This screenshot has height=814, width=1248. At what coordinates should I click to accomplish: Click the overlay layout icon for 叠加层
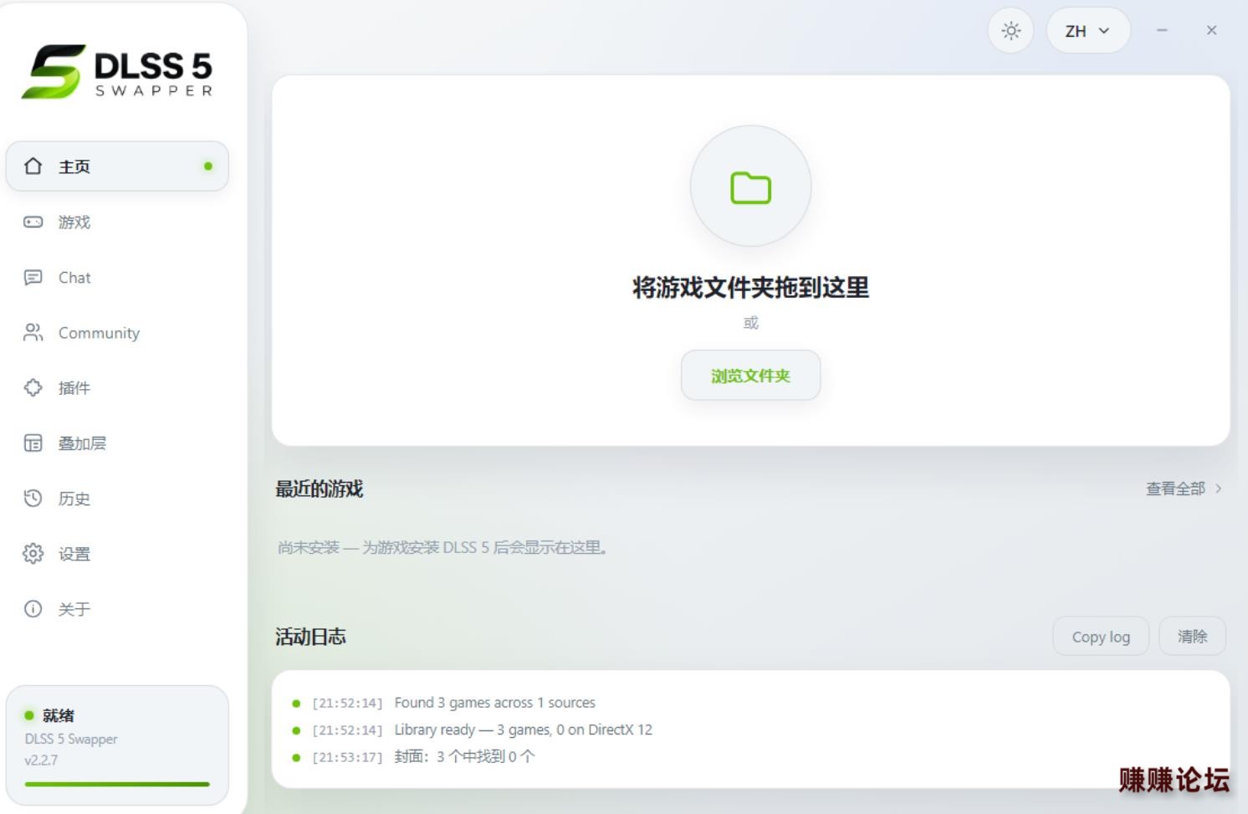pyautogui.click(x=33, y=443)
